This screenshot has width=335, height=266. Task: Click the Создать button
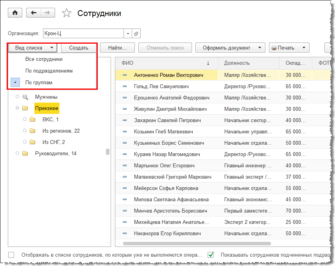[x=79, y=48]
